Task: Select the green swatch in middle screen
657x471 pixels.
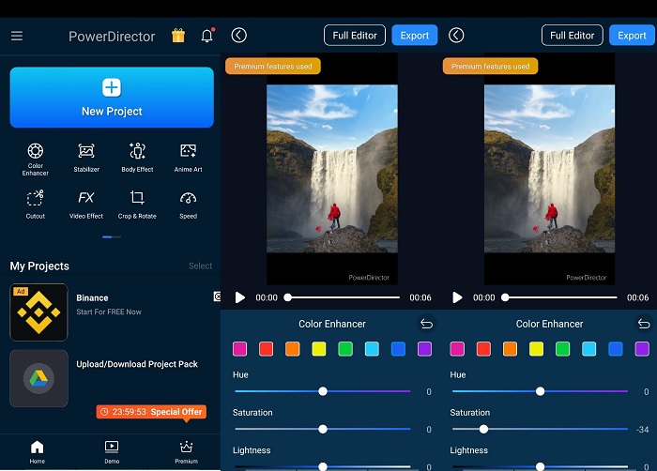Action: 345,349
